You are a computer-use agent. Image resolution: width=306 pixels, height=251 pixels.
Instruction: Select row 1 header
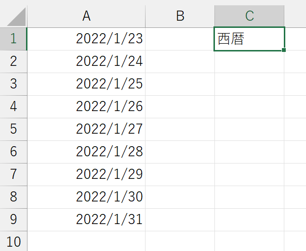point(13,39)
